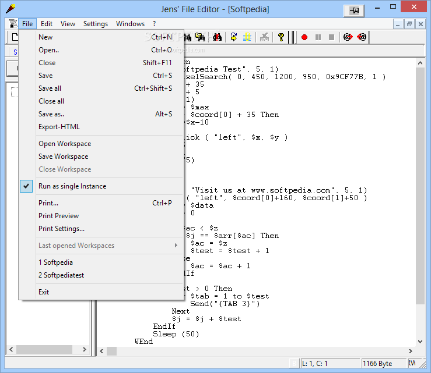The width and height of the screenshot is (431, 373).
Task: Open the ? help menu
Action: pos(154,24)
